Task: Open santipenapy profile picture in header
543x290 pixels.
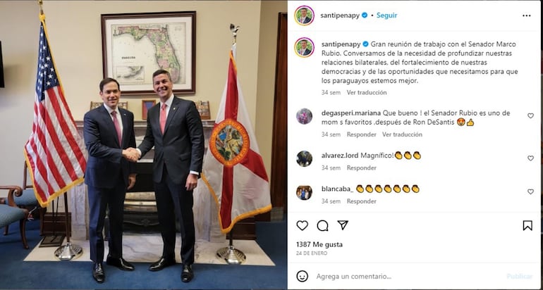Action: point(305,15)
